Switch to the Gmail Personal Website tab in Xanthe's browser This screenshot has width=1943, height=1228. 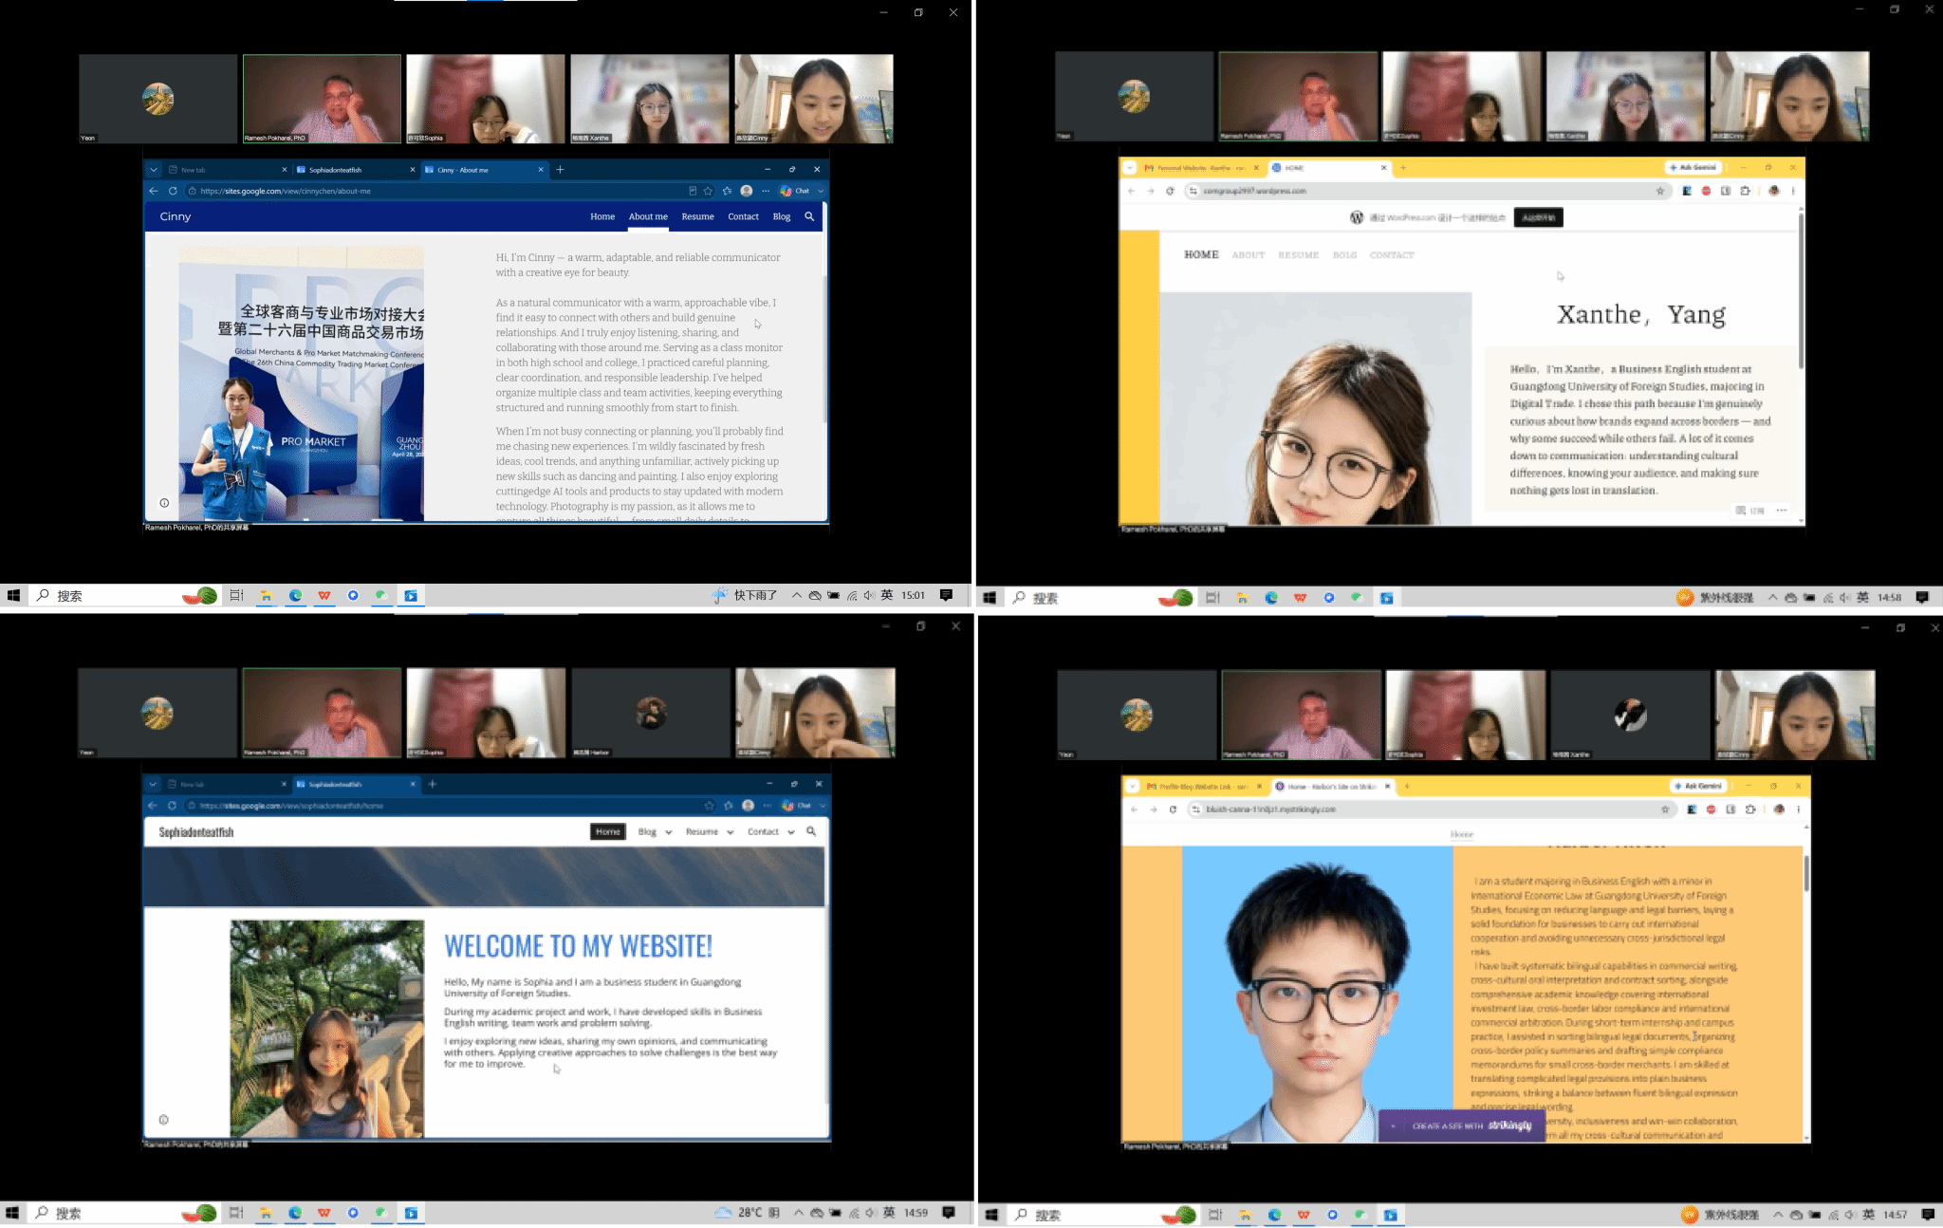(1200, 168)
